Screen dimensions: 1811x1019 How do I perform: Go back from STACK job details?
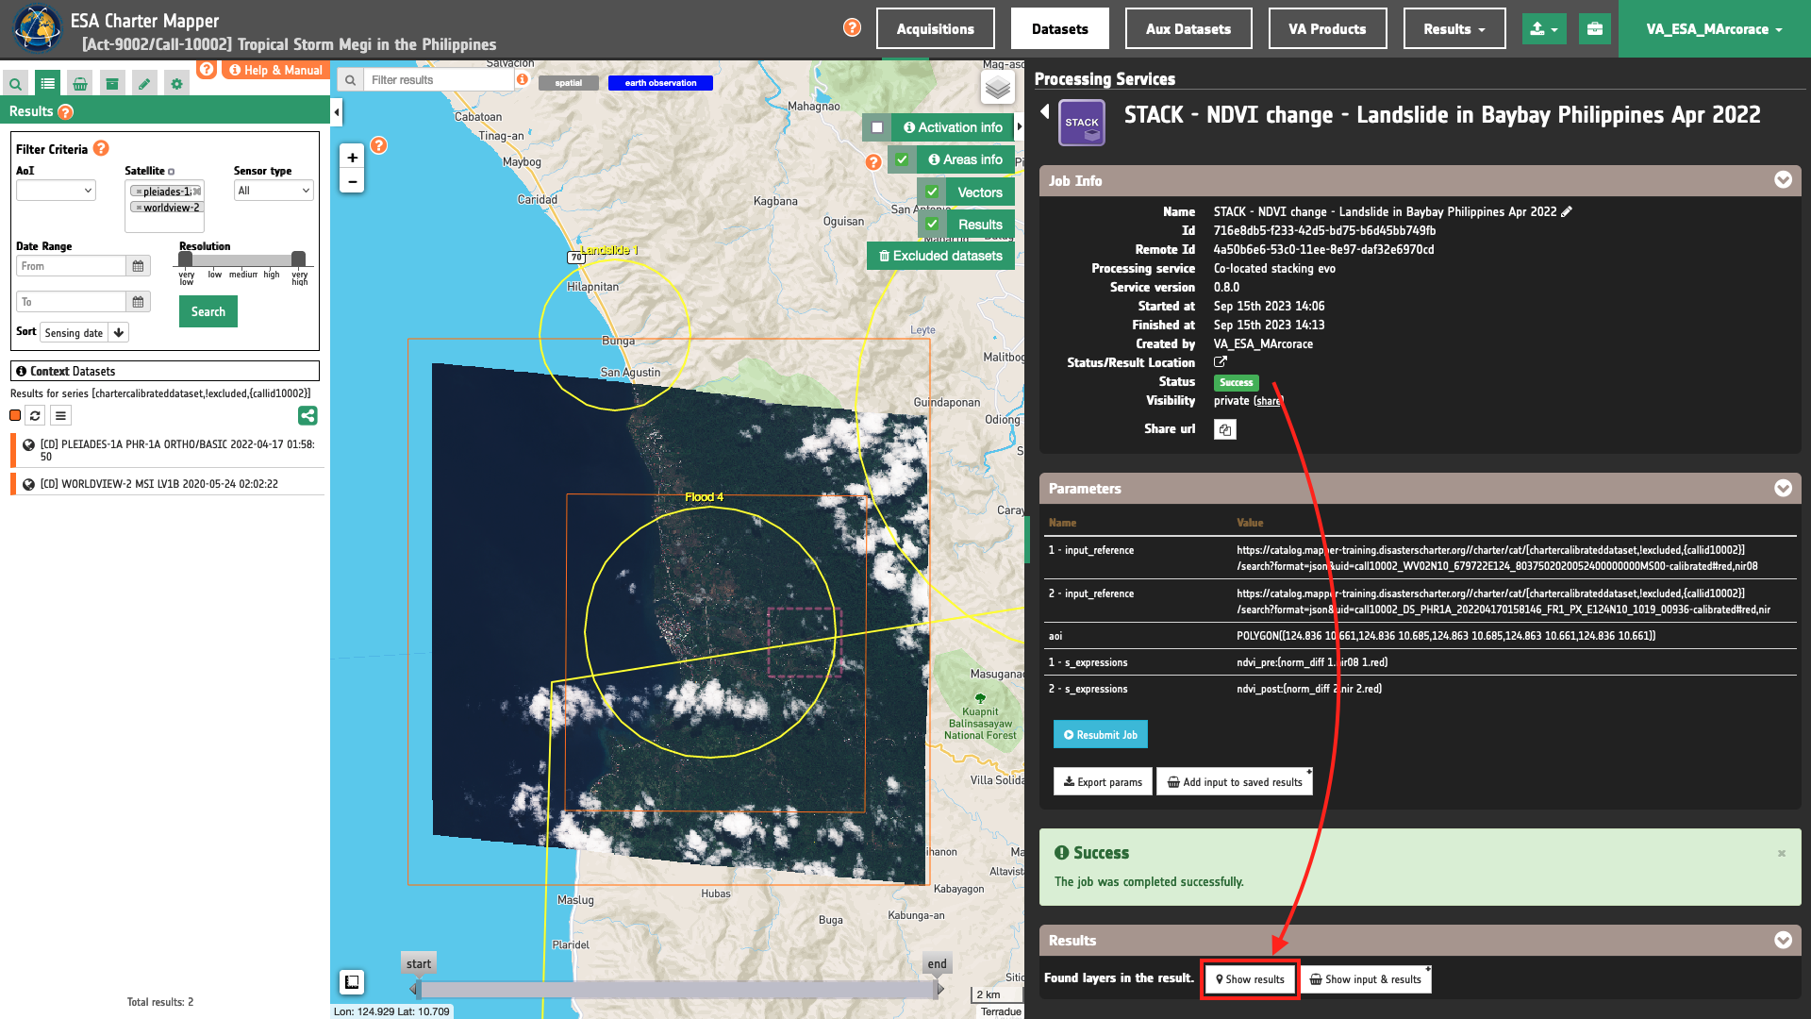click(1045, 111)
